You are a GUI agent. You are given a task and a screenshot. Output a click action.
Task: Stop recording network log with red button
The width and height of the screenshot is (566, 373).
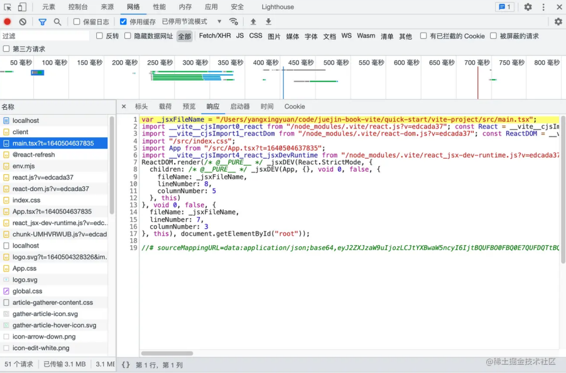8,22
